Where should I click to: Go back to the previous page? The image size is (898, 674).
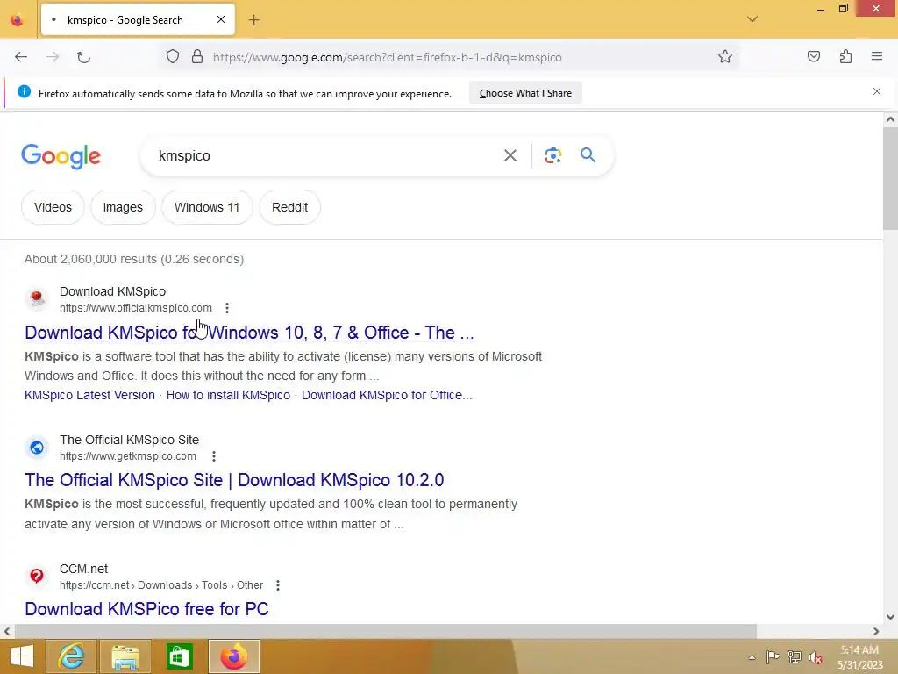21,57
